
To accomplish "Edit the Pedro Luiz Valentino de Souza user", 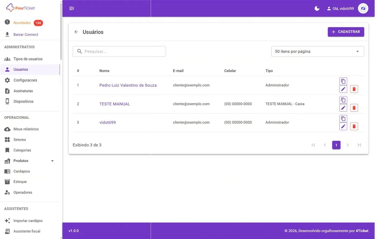I will (343, 89).
